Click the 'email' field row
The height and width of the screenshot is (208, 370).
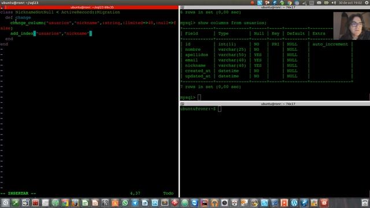[x=266, y=60]
